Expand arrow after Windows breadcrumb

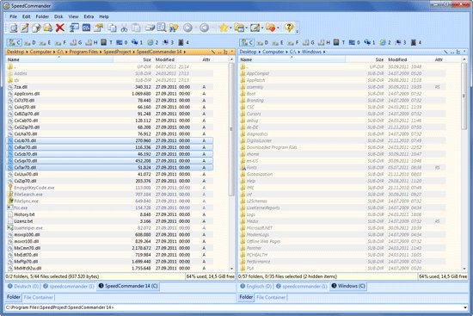(x=324, y=52)
